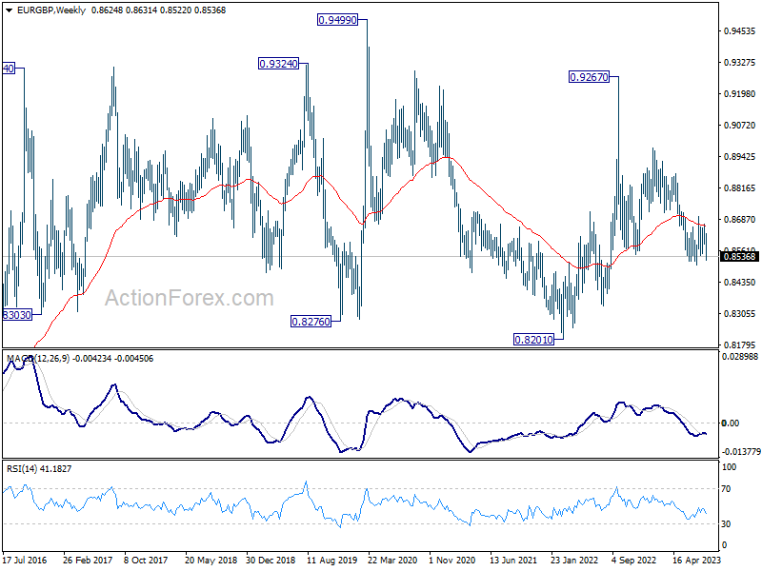Screen dimensions: 762x571
Task: Click the 0.84350 price axis value
Action: pyautogui.click(x=740, y=282)
